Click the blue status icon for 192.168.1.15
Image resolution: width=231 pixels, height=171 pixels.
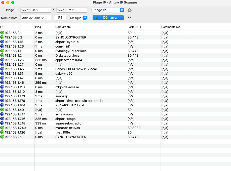click(2, 42)
